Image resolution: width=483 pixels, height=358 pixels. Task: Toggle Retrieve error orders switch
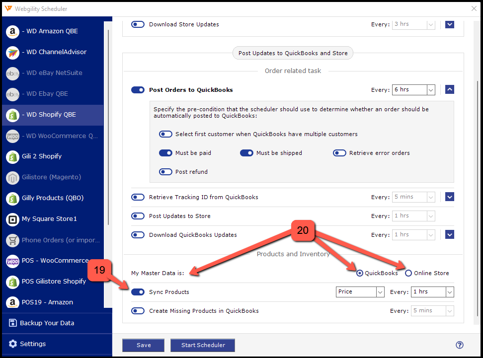point(339,153)
